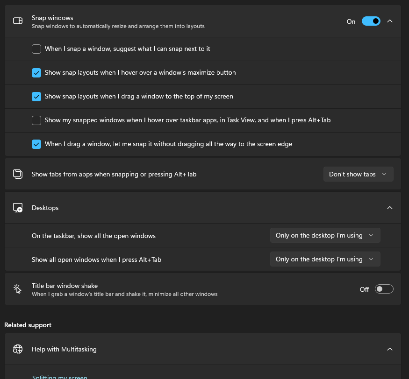Collapse the Snap windows section chevron
The width and height of the screenshot is (409, 379).
(x=390, y=21)
